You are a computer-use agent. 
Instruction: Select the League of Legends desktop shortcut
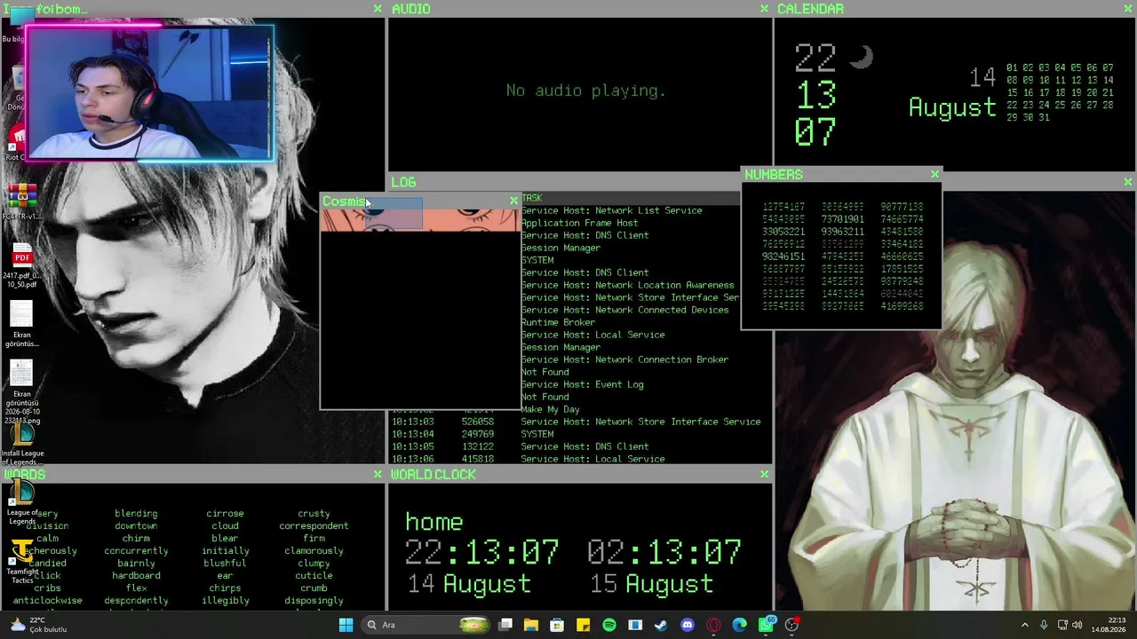click(x=22, y=503)
